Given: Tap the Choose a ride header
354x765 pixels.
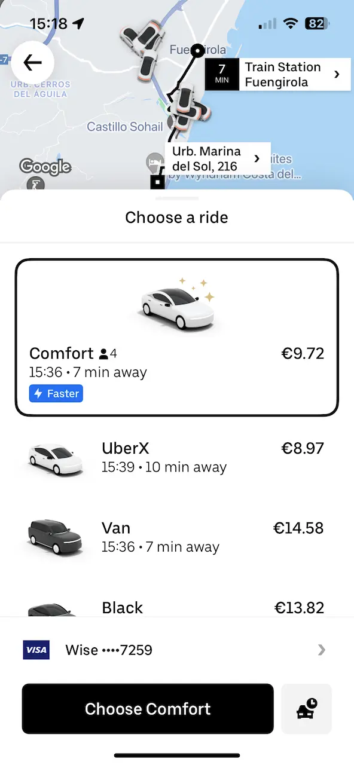Looking at the screenshot, I should click(177, 218).
